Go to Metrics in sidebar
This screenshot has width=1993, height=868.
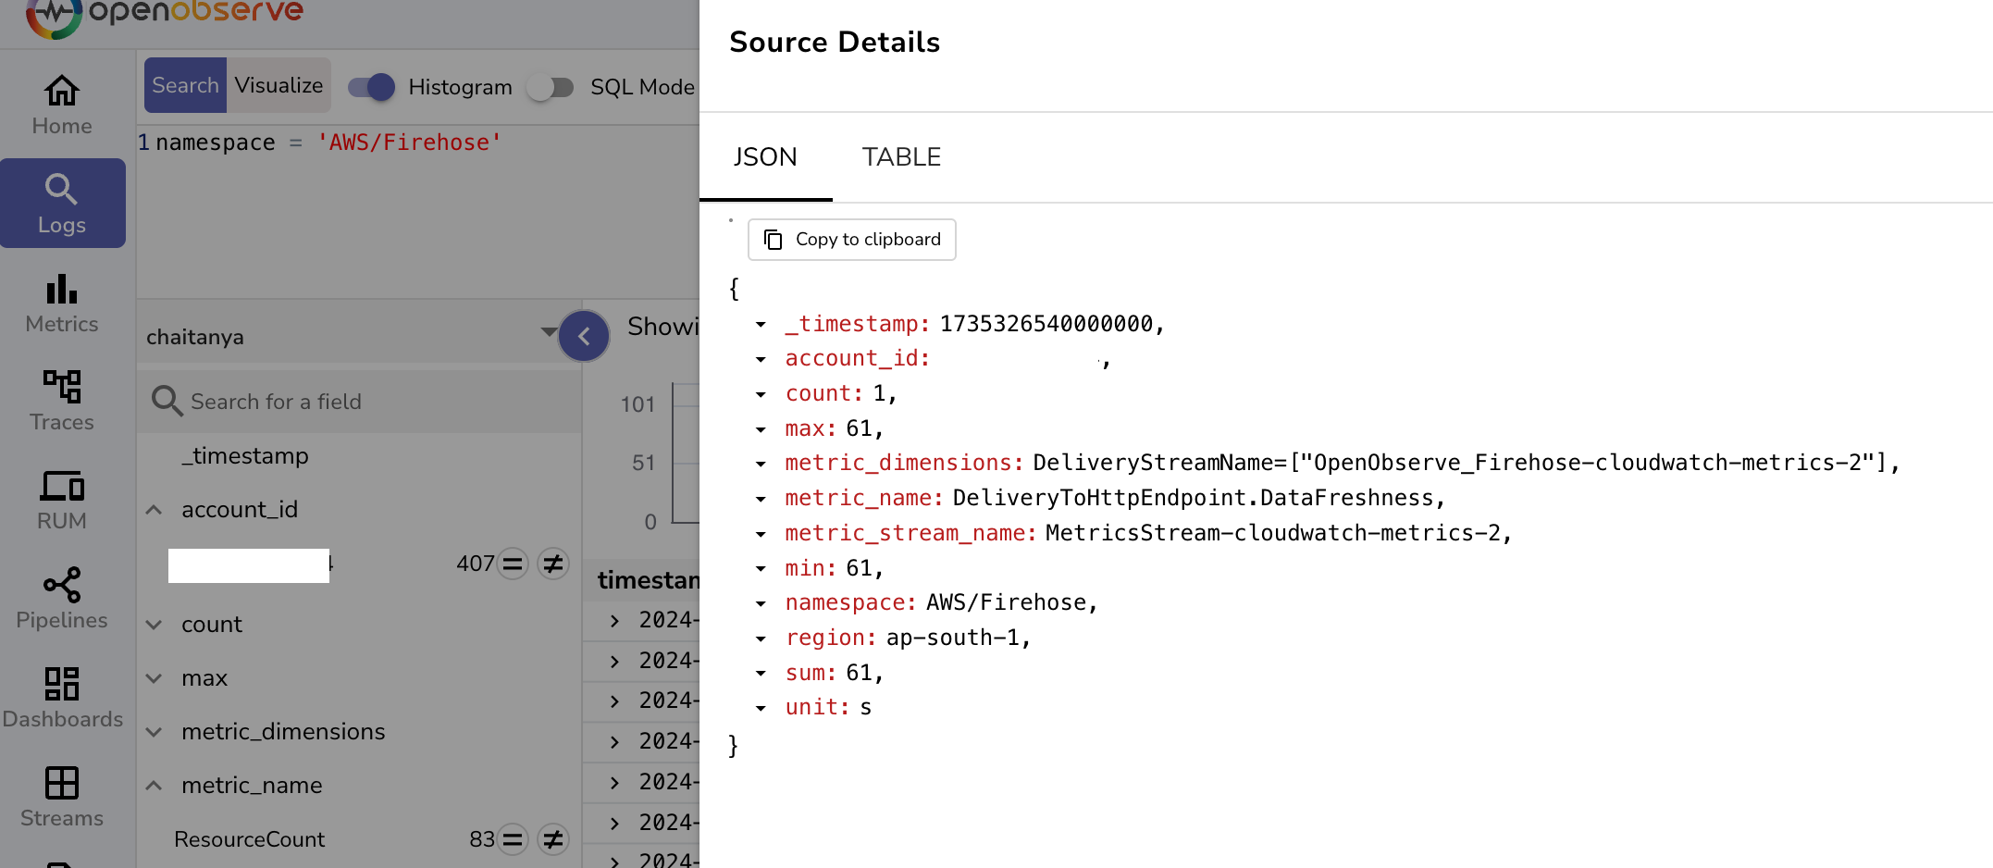tap(62, 303)
